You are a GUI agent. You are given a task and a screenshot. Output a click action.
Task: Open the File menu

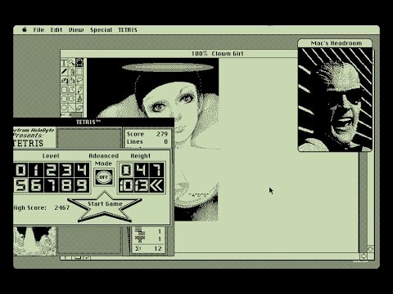pos(38,29)
